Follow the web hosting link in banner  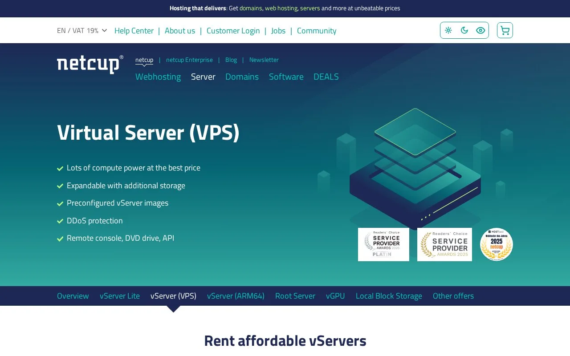pyautogui.click(x=281, y=8)
